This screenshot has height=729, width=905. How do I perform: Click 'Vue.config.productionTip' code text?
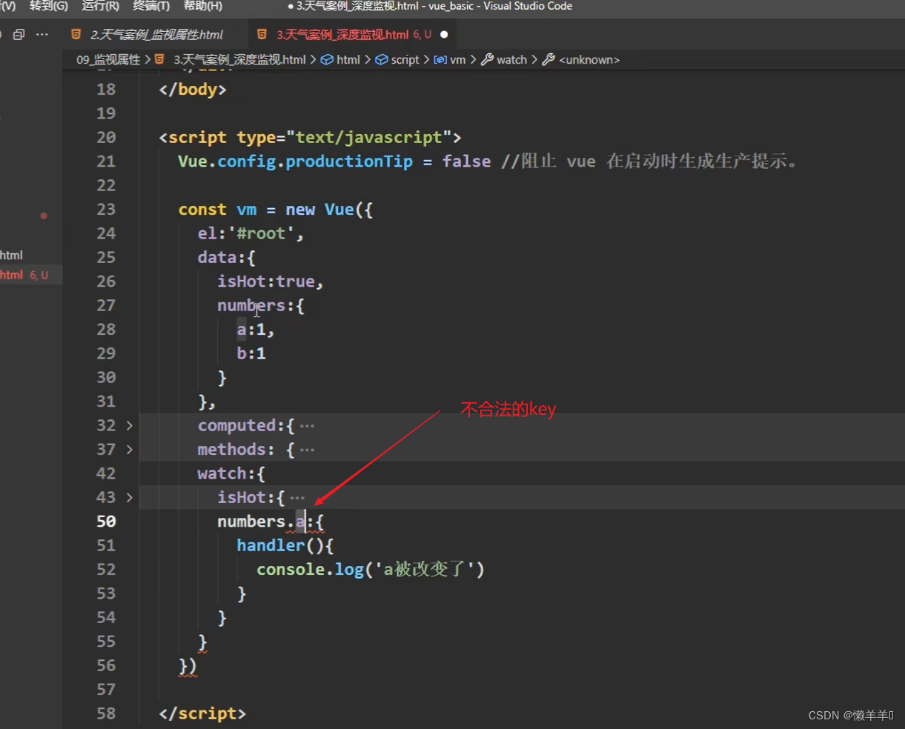(295, 162)
